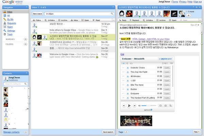This screenshot has width=204, height=136.
Task: Click Archive in the inbox toolbar
Action: [x=63, y=20]
